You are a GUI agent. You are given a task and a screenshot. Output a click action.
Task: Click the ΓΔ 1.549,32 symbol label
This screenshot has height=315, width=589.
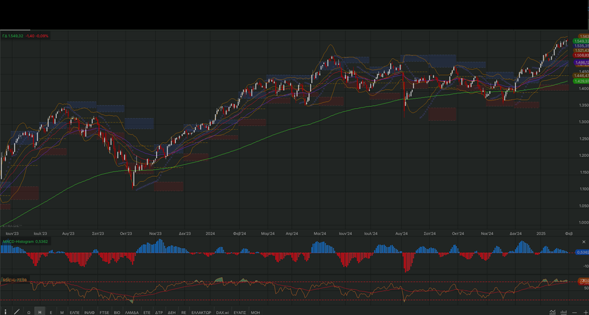[13, 35]
